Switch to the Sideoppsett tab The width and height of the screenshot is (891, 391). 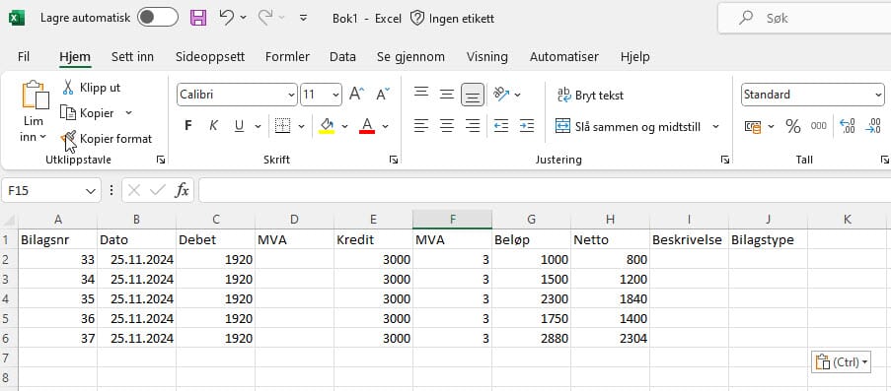(210, 57)
